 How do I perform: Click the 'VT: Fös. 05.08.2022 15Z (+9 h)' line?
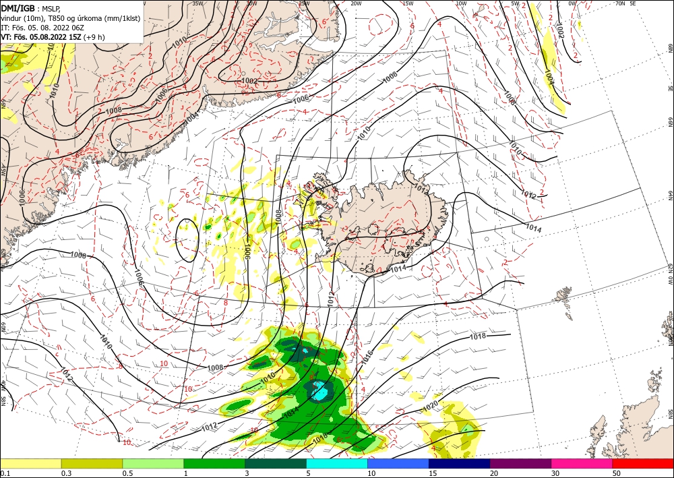point(53,37)
